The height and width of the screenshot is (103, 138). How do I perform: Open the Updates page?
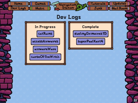(x=120, y=4)
